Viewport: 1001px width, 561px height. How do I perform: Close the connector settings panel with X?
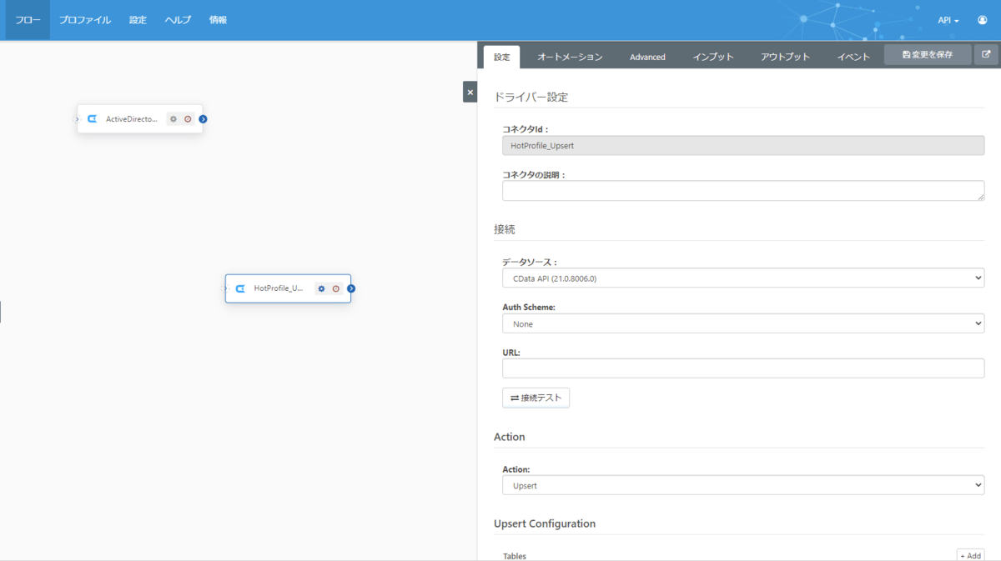click(x=470, y=92)
